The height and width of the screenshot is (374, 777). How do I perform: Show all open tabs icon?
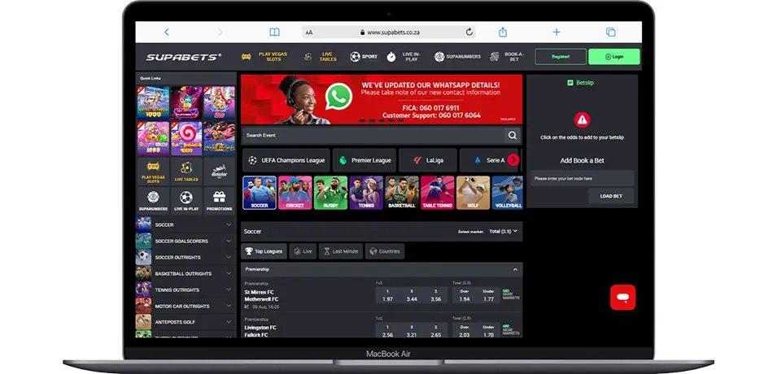[610, 33]
